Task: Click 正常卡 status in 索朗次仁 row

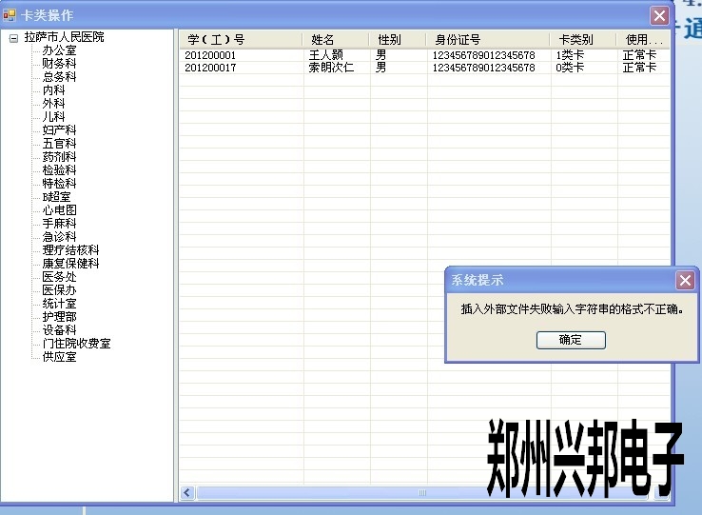Action: coord(639,68)
